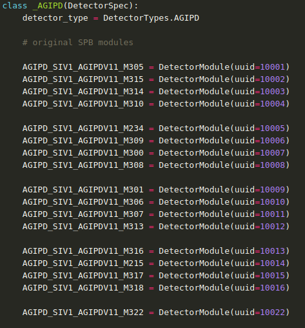Viewport: 305px width, 328px height.
Task: Click DetectorTypes.AGIPD value
Action: click(151, 18)
